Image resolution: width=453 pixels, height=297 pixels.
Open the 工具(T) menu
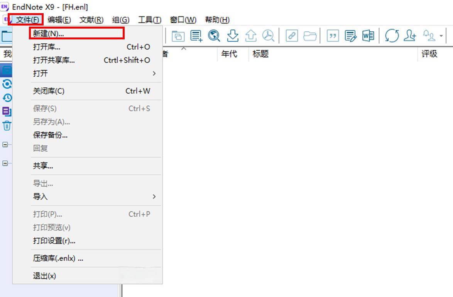coord(149,20)
